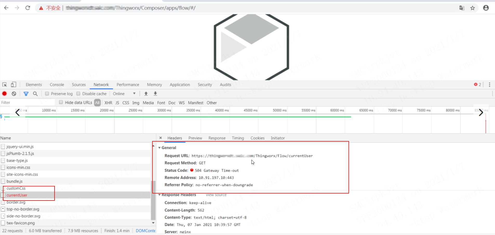The height and width of the screenshot is (235, 495).
Task: Start recording network log with the record icon
Action: point(4,93)
